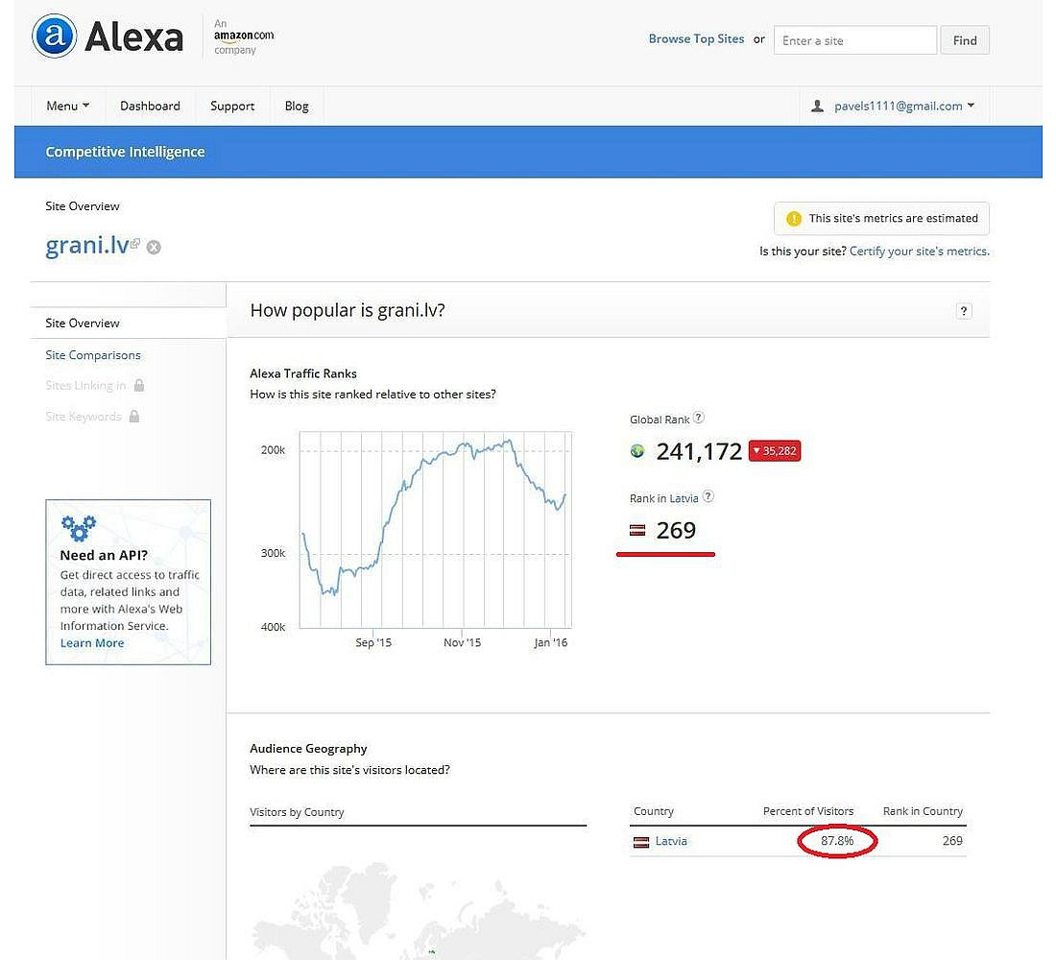1056x960 pixels.
Task: Click the Enter a site search field
Action: click(854, 40)
